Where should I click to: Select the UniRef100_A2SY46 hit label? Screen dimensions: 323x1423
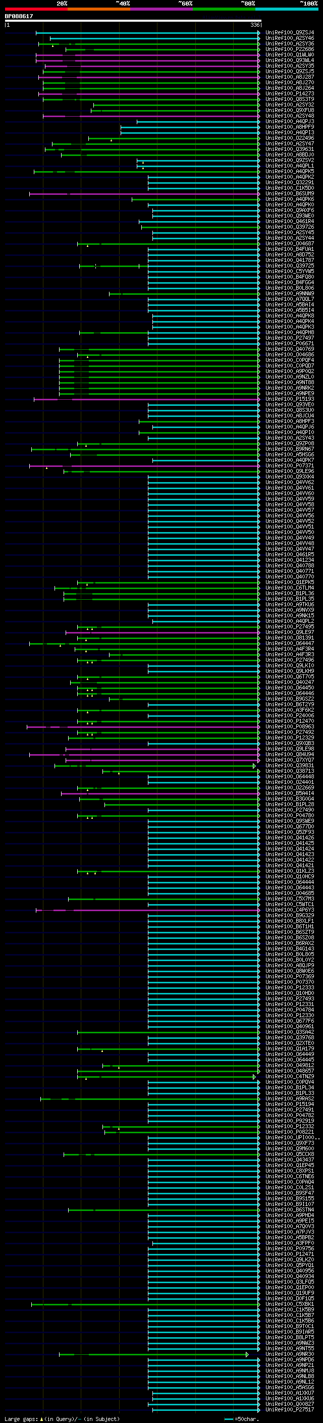(290, 38)
